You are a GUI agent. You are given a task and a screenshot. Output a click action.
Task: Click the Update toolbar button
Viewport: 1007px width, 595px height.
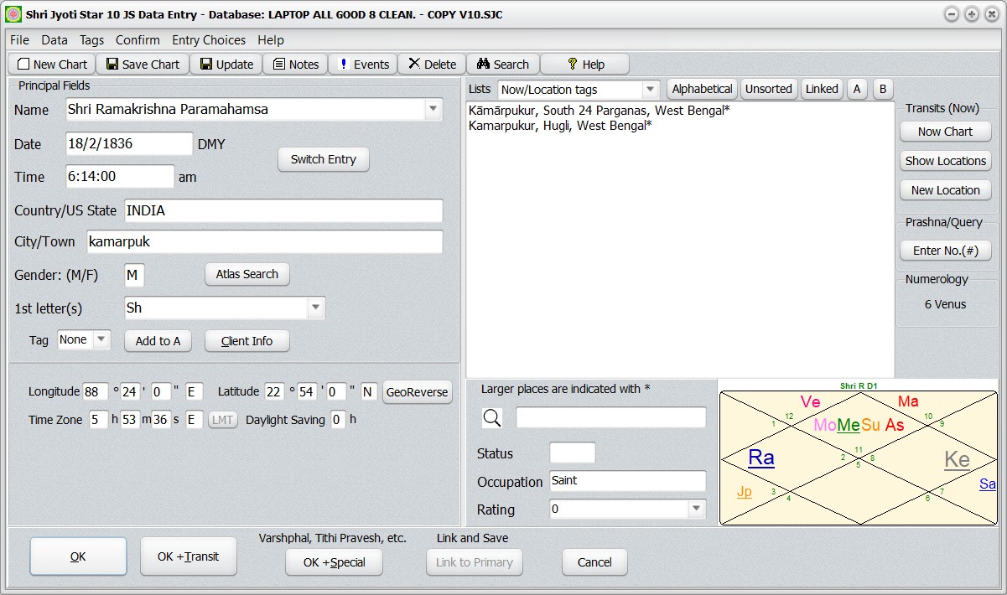[x=226, y=64]
